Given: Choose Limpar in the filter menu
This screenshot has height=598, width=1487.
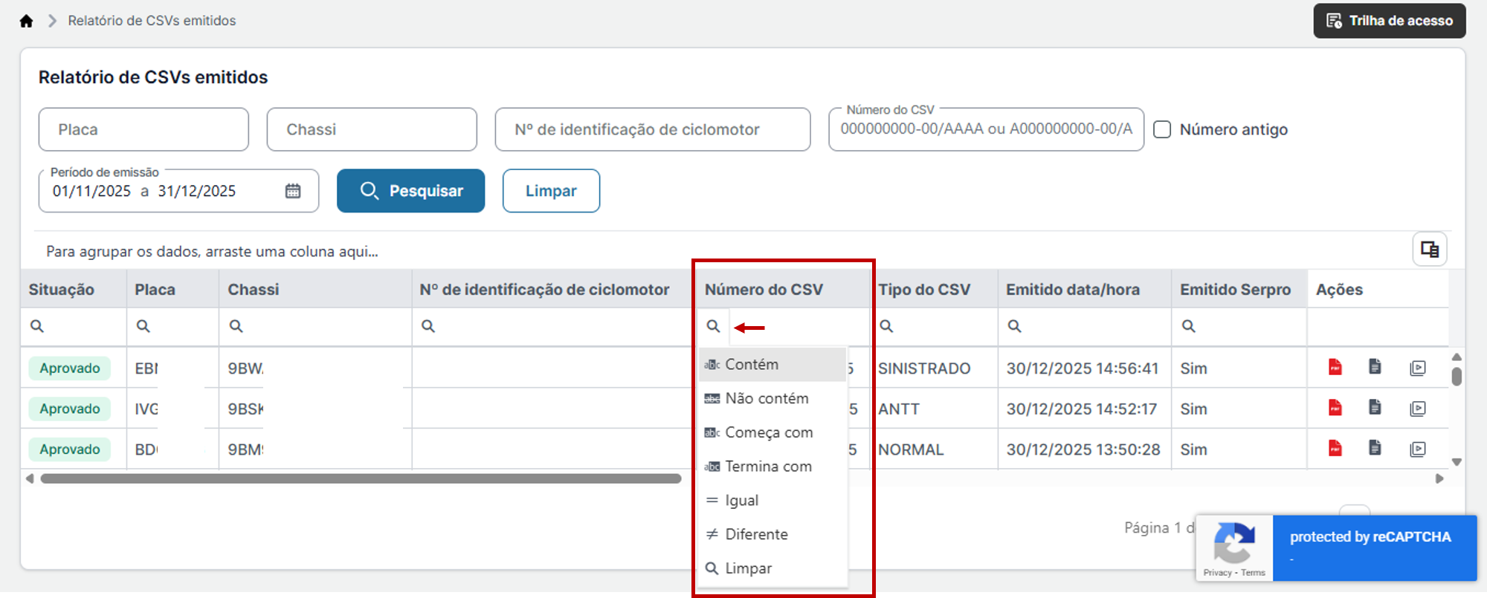Looking at the screenshot, I should point(772,568).
